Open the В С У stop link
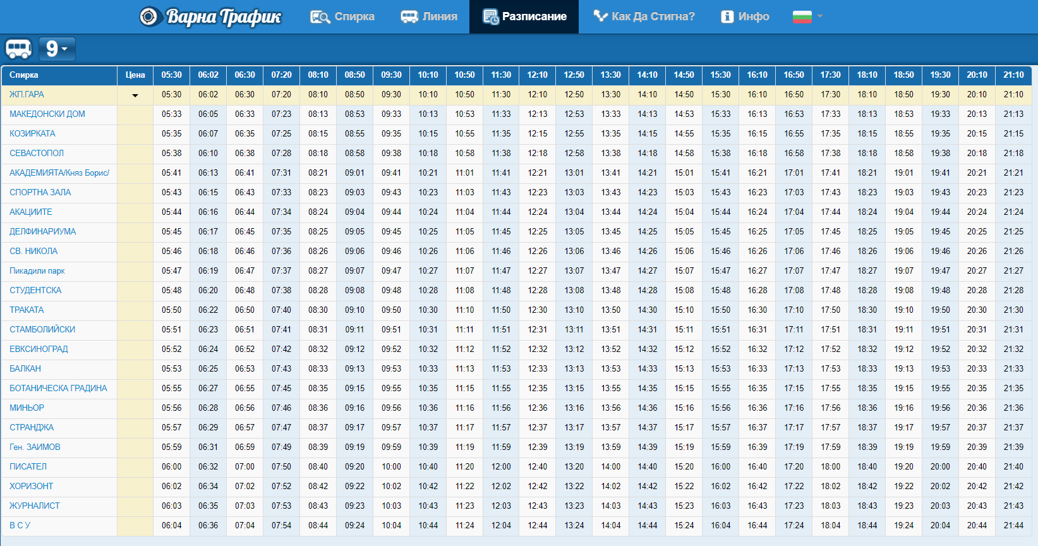The height and width of the screenshot is (546, 1038). (x=20, y=525)
